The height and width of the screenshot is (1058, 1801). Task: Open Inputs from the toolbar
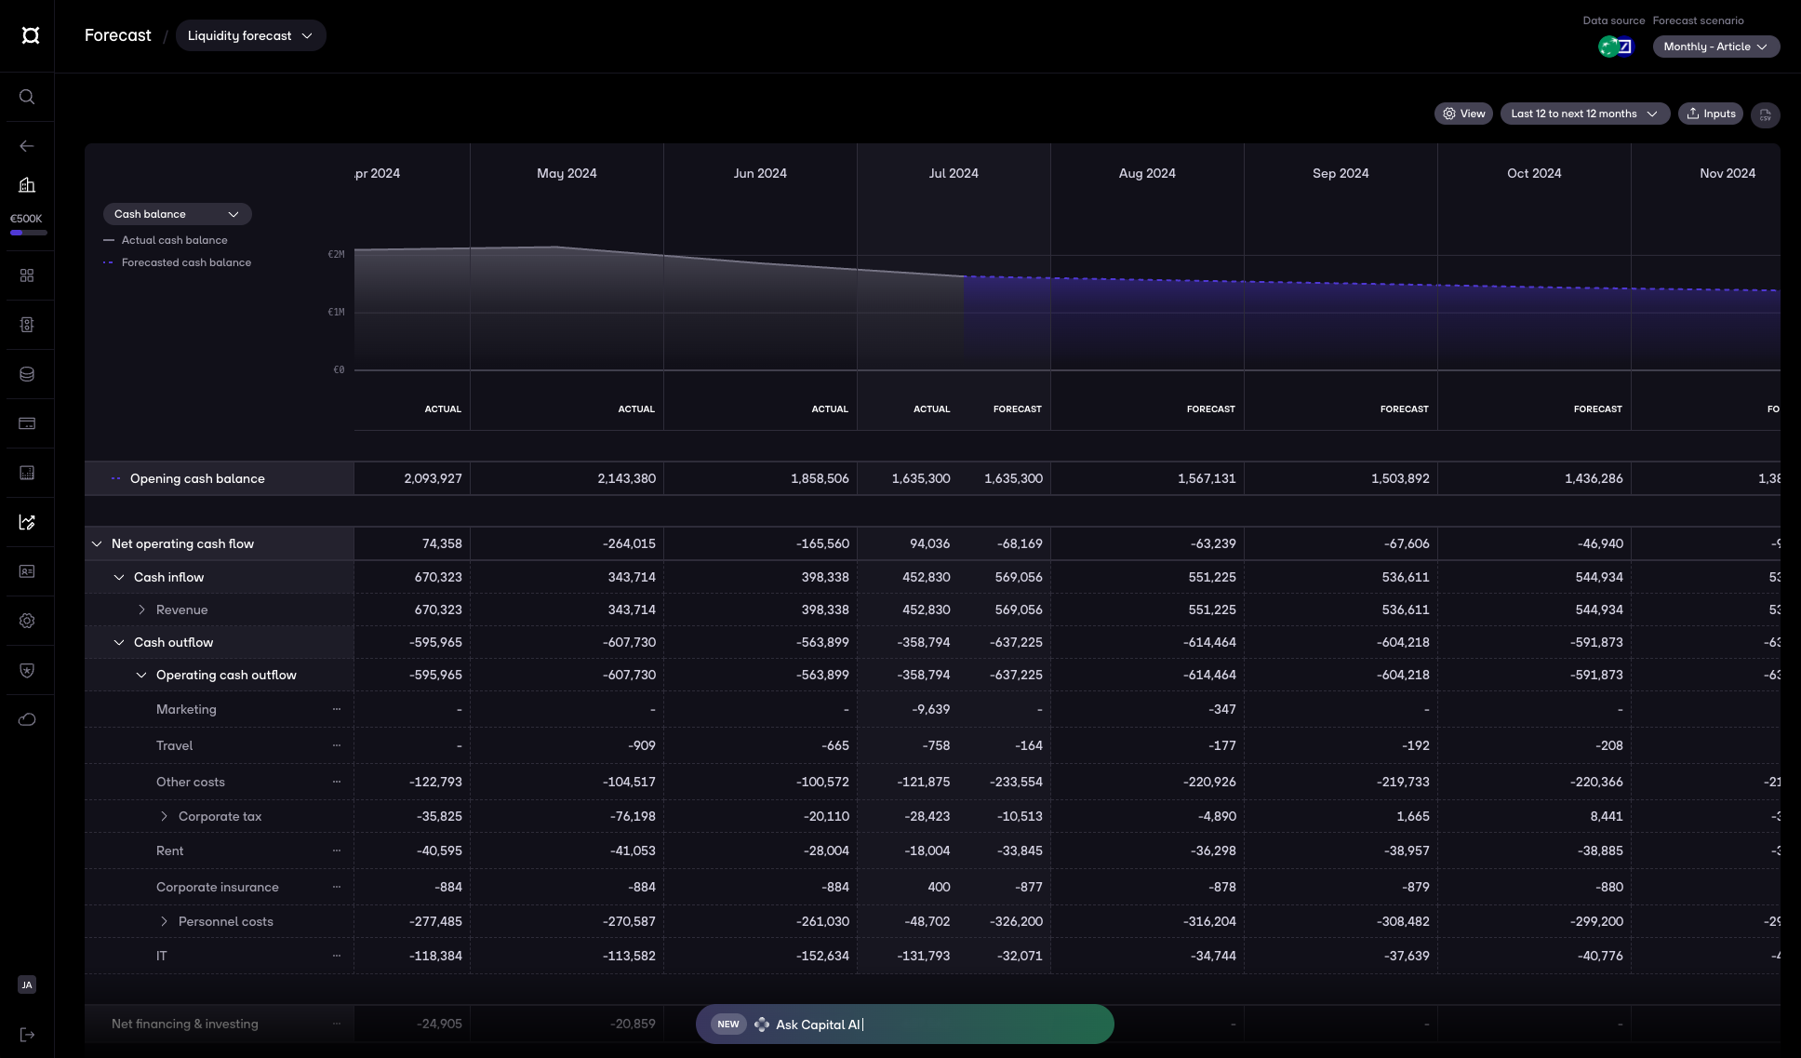[1710, 114]
